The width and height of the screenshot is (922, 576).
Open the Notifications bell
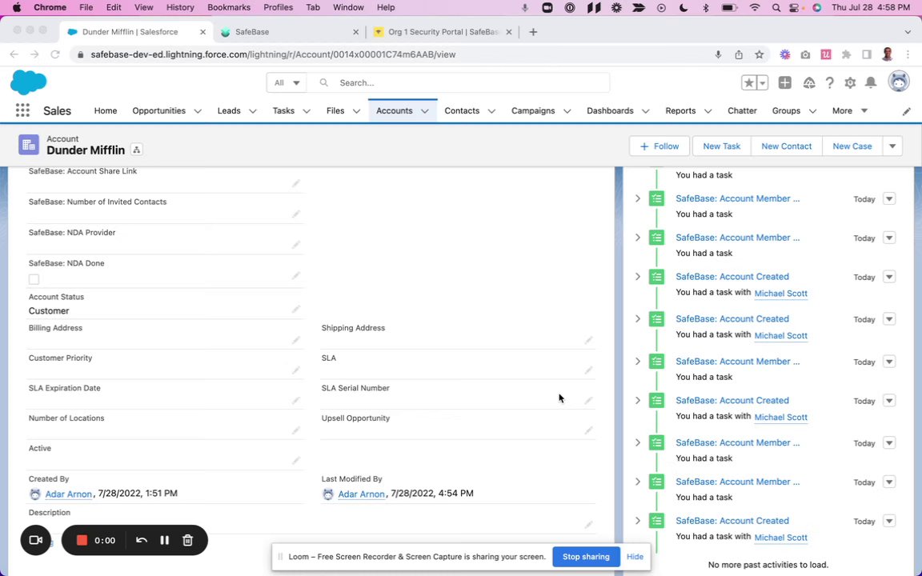click(x=871, y=83)
